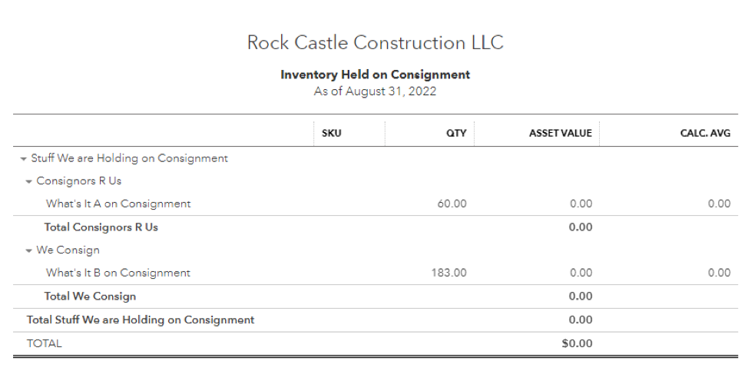Click What's It A calc. avg value

click(x=719, y=204)
